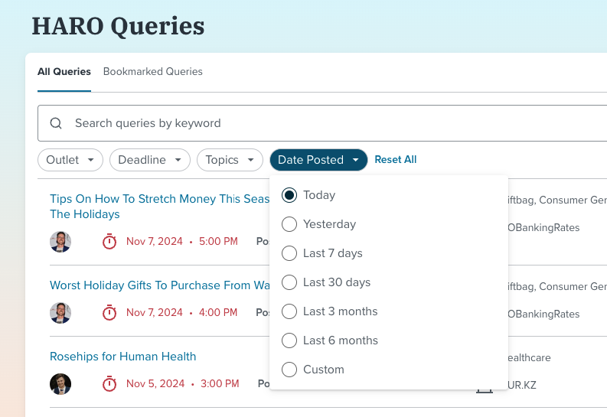Click the search magnifier icon
Image resolution: width=607 pixels, height=417 pixels.
(56, 123)
